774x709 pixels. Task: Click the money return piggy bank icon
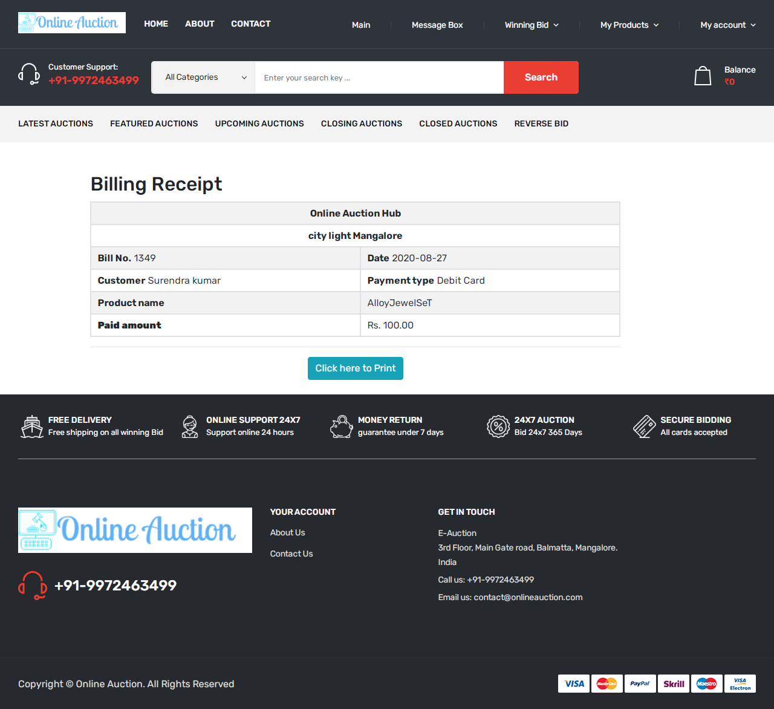(x=341, y=426)
